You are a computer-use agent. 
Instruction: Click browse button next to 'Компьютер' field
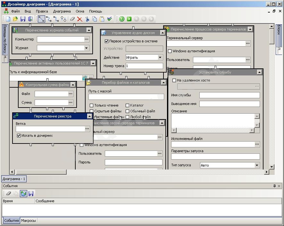pos(87,39)
